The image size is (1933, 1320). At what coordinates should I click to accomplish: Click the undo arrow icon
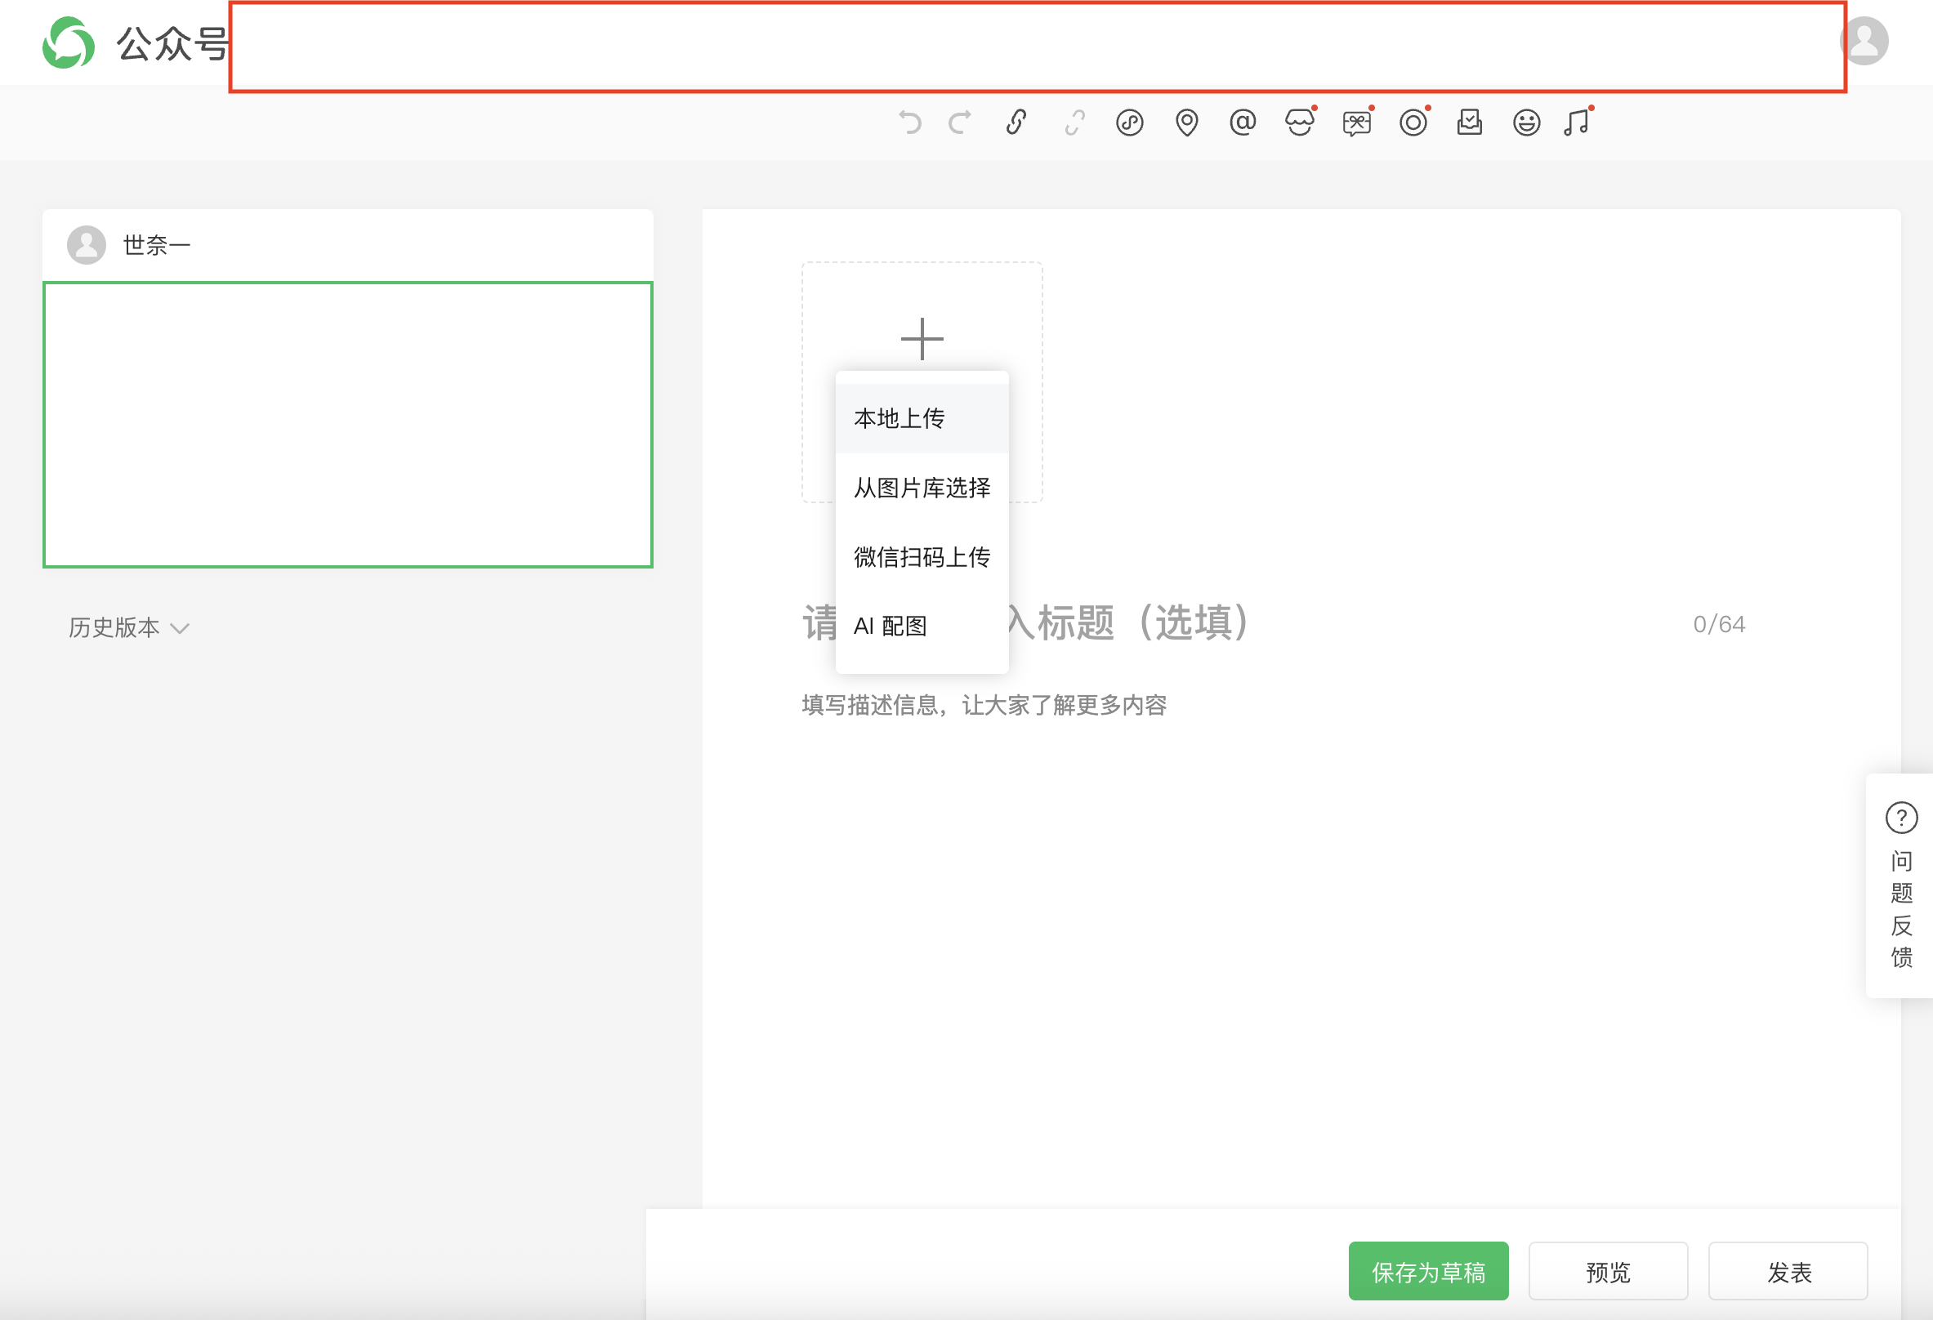(910, 123)
